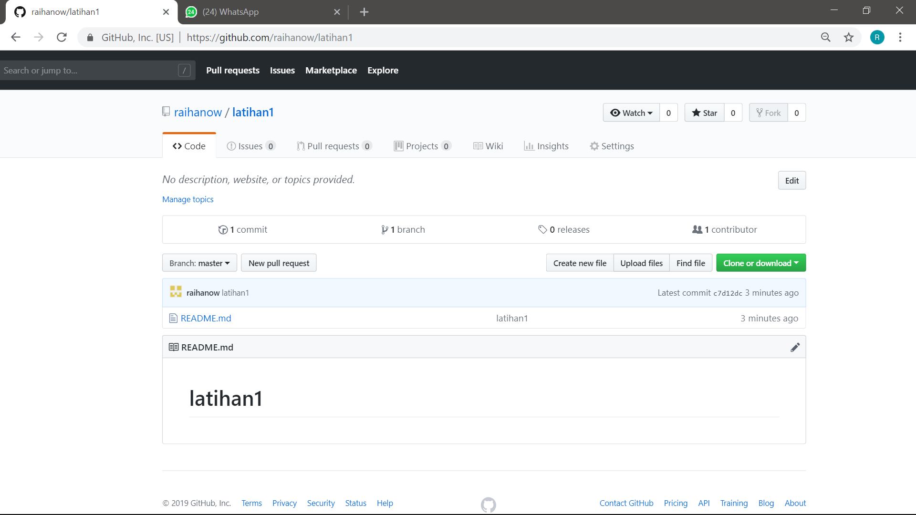The image size is (916, 515).
Task: Open the Watch notifications dropdown arrow
Action: [x=649, y=113]
